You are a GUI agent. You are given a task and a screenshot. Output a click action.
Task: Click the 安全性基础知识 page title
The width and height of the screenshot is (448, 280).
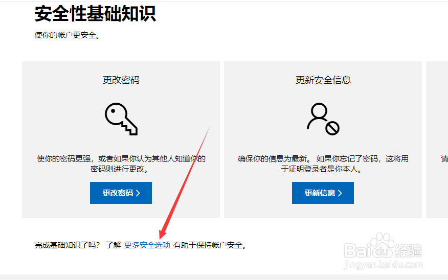click(96, 14)
